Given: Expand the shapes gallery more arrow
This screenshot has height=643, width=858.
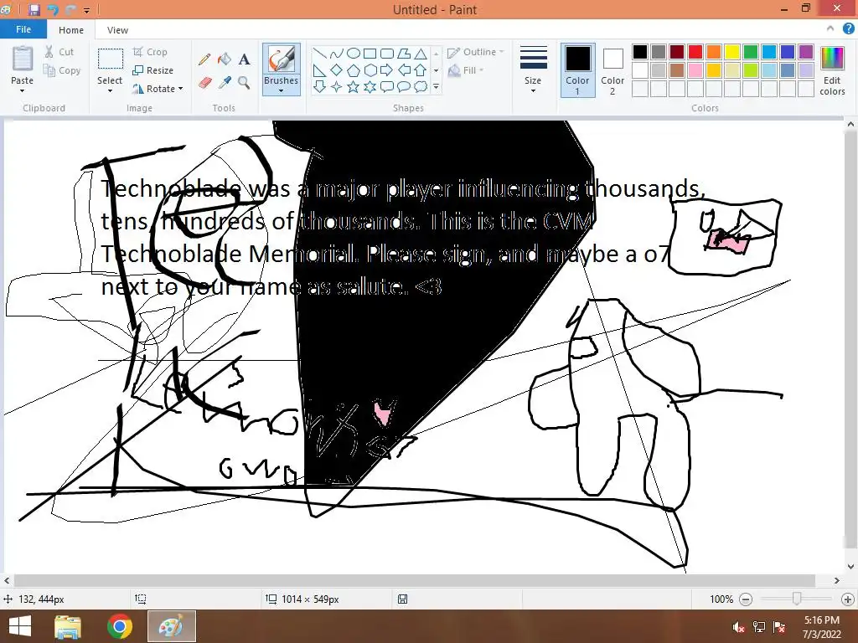Looking at the screenshot, I should coord(436,86).
